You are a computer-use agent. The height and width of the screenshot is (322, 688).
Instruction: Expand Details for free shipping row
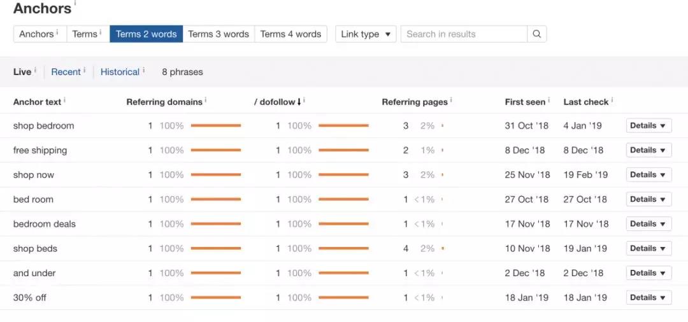(x=649, y=150)
